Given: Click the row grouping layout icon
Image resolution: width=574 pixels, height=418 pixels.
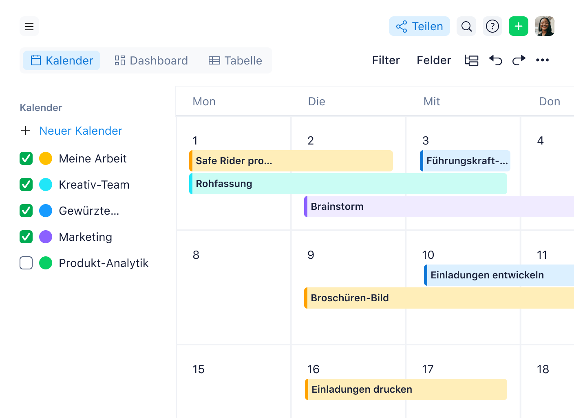Looking at the screenshot, I should (x=472, y=60).
